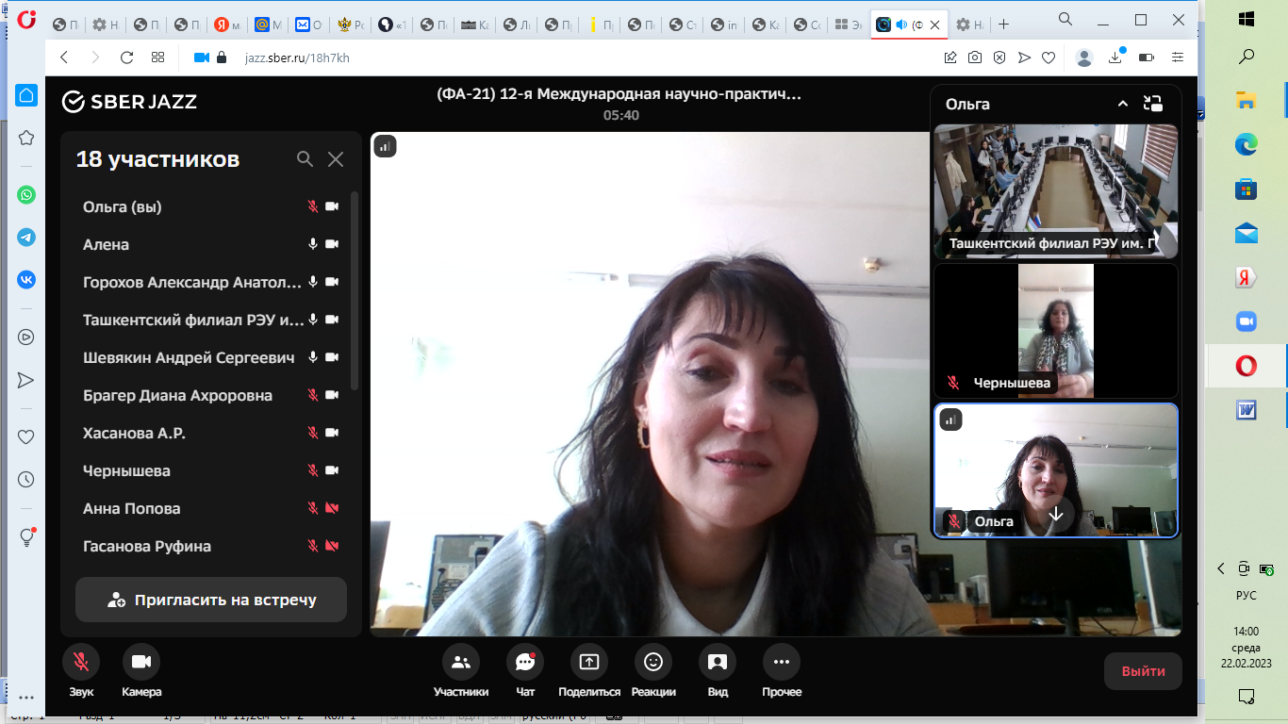The height and width of the screenshot is (724, 1288).
Task: Search participants with the magnifier icon
Action: [x=305, y=159]
